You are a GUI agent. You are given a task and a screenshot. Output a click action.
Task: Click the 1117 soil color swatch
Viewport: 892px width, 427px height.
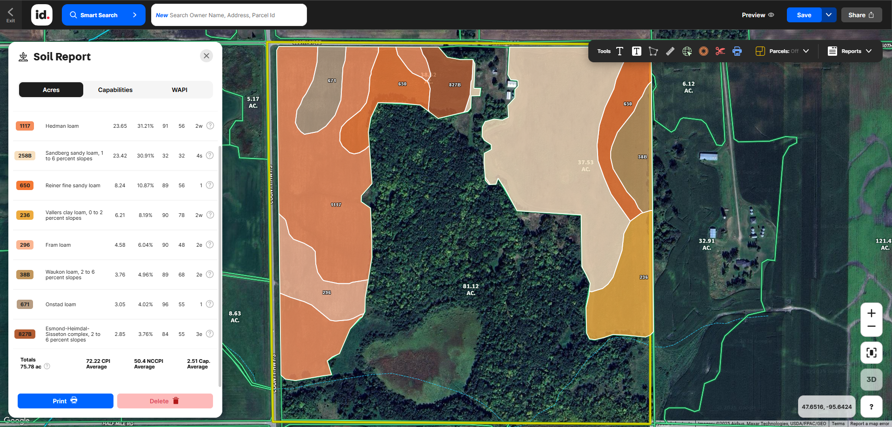point(25,126)
